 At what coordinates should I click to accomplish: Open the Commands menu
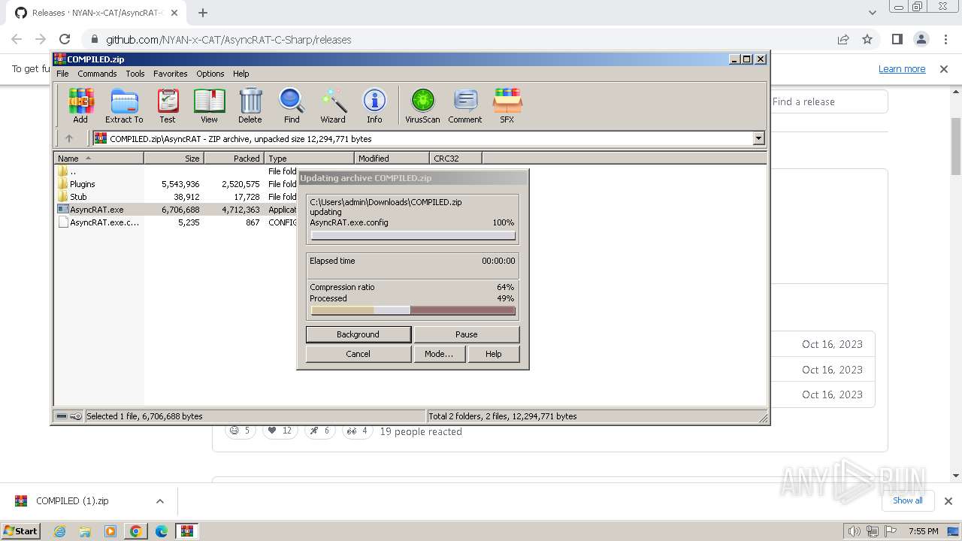pos(97,74)
